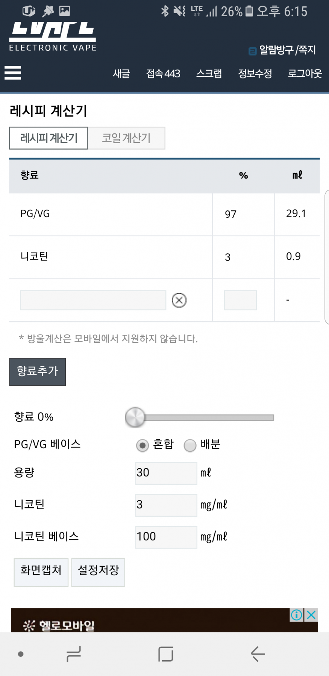Switch to 코일 계산기 tab

[x=126, y=138]
